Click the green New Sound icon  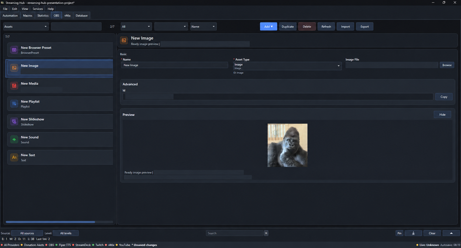(14, 140)
